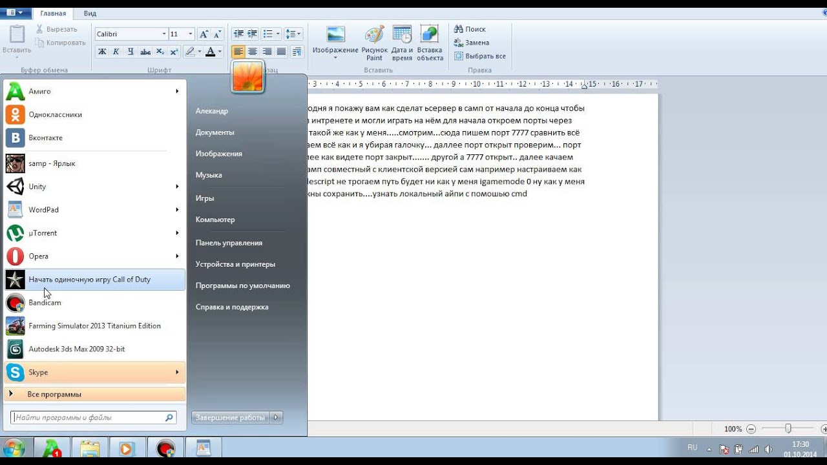Center align the text

(253, 52)
